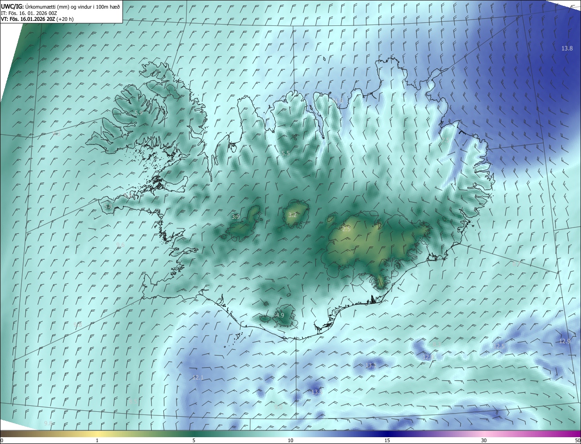Click the 5.9 value over the Westfjords
Viewport: 581px width, 444px height.
pos(138,113)
